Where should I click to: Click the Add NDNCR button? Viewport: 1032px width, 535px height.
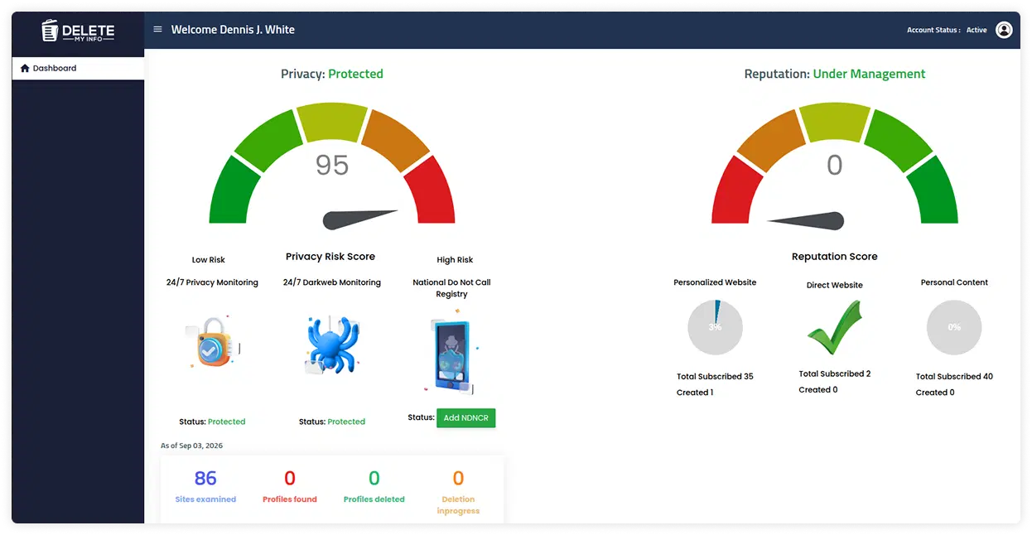click(x=465, y=417)
